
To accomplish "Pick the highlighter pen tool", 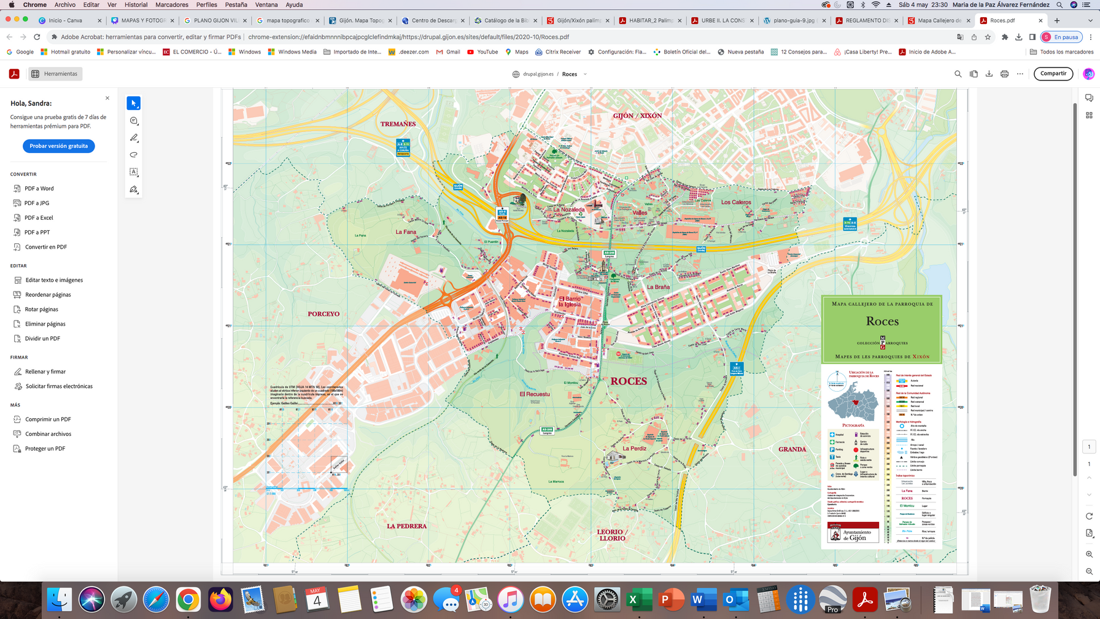I will pyautogui.click(x=133, y=138).
